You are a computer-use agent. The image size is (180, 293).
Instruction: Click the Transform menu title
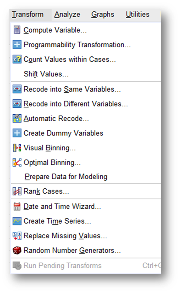[x=28, y=15]
